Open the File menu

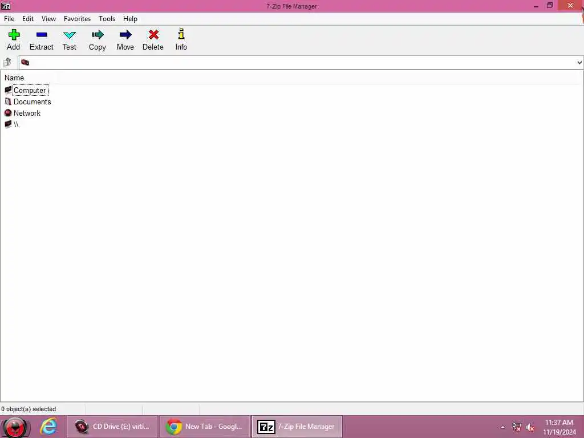[9, 19]
